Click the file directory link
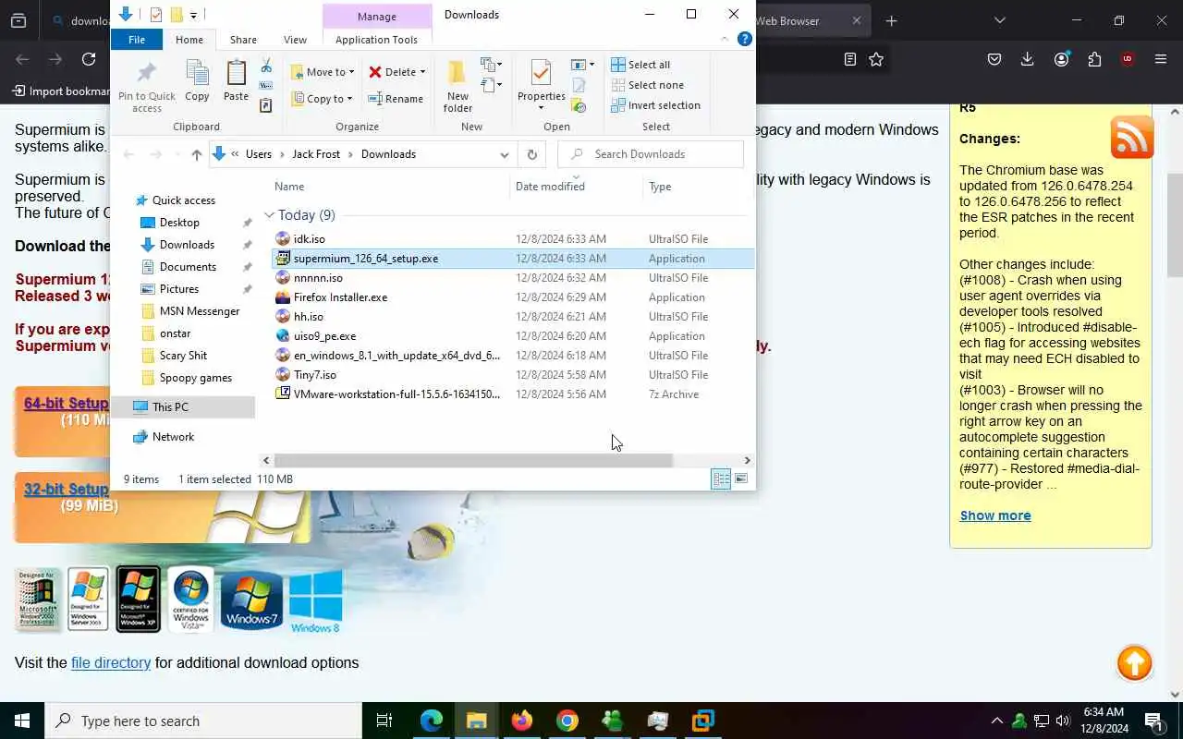1183x739 pixels. click(111, 662)
